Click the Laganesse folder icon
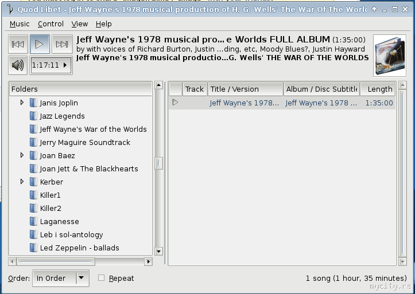 coord(33,222)
